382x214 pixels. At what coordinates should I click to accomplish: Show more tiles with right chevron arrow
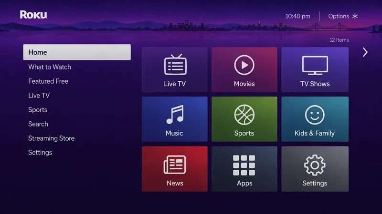[365, 52]
